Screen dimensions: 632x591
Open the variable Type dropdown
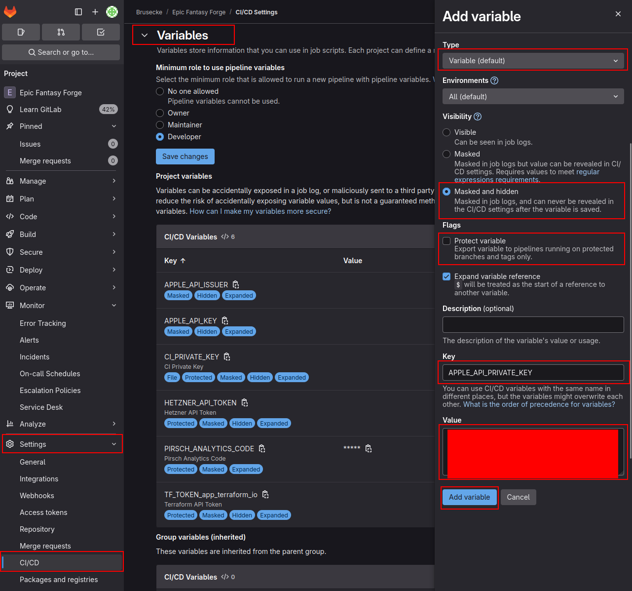(533, 61)
